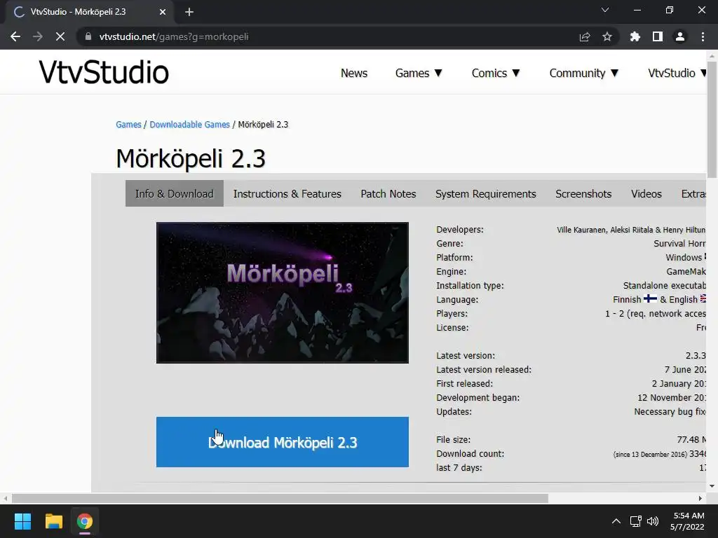Switch to the Screenshots tab
The image size is (718, 538).
[x=583, y=193]
